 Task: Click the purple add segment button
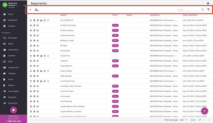click(205, 111)
